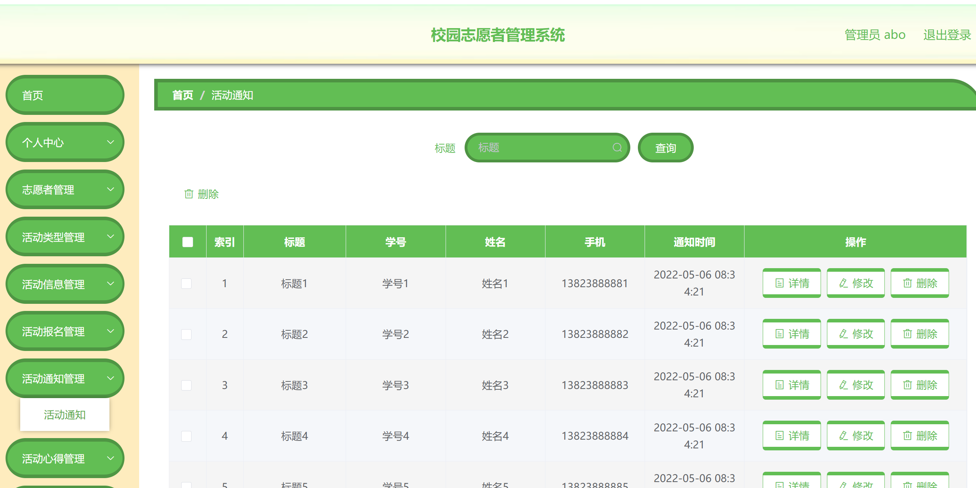The width and height of the screenshot is (976, 488).
Task: Click the magnifier icon in the 标题 search box
Action: pyautogui.click(x=617, y=147)
